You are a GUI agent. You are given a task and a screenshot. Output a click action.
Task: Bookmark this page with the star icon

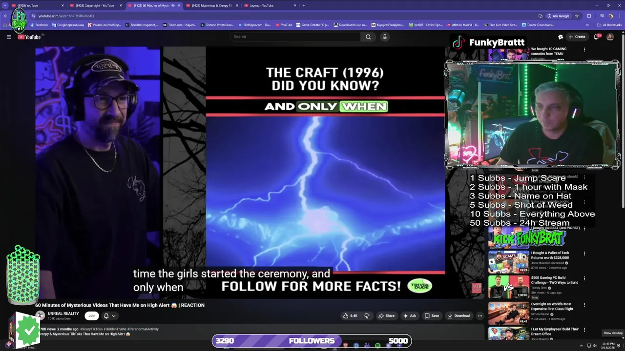[x=577, y=16]
